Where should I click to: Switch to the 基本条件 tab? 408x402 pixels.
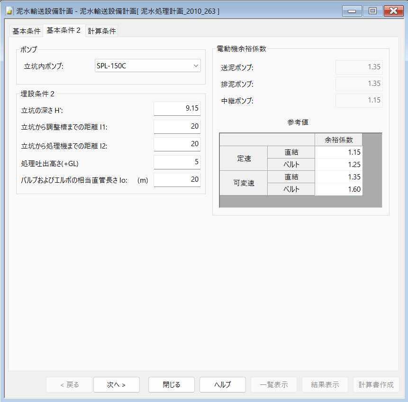26,31
